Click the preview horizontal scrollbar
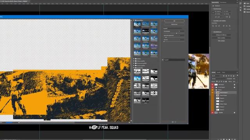 click(x=47, y=122)
